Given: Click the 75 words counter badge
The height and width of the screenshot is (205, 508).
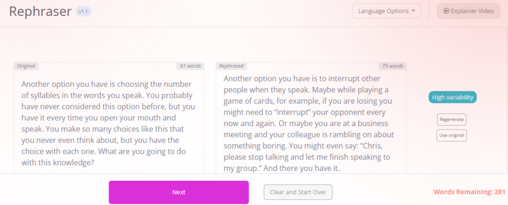Looking at the screenshot, I should (393, 66).
